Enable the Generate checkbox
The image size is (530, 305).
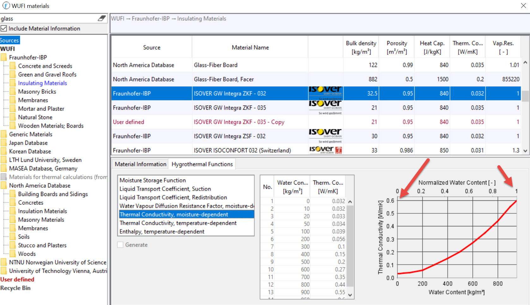120,245
